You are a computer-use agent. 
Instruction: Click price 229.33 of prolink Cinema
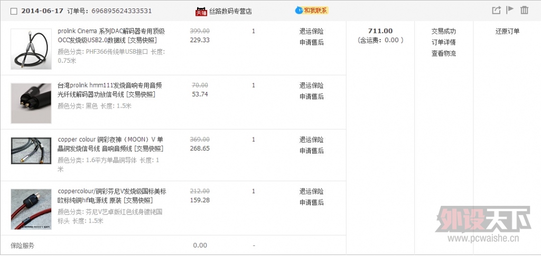pyautogui.click(x=200, y=40)
